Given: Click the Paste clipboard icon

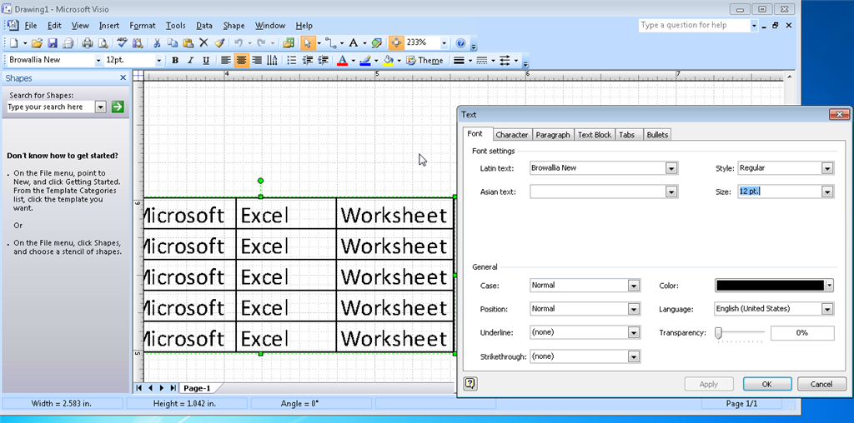Looking at the screenshot, I should pyautogui.click(x=188, y=43).
